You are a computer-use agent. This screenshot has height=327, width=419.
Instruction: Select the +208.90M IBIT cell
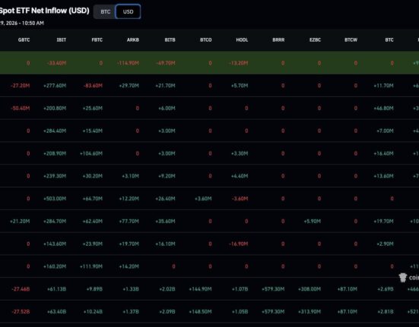55,153
